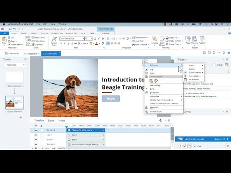Viewport: 231px width, 173px height.
Task: Toggle Underline formatting in the ribbon
Action: 68,44
